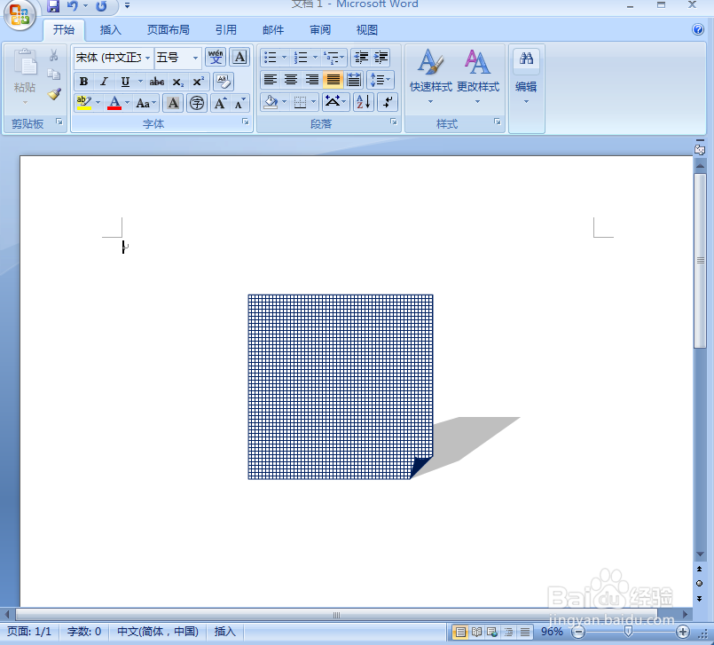Increase paragraph indent
The height and width of the screenshot is (645, 714).
(381, 58)
